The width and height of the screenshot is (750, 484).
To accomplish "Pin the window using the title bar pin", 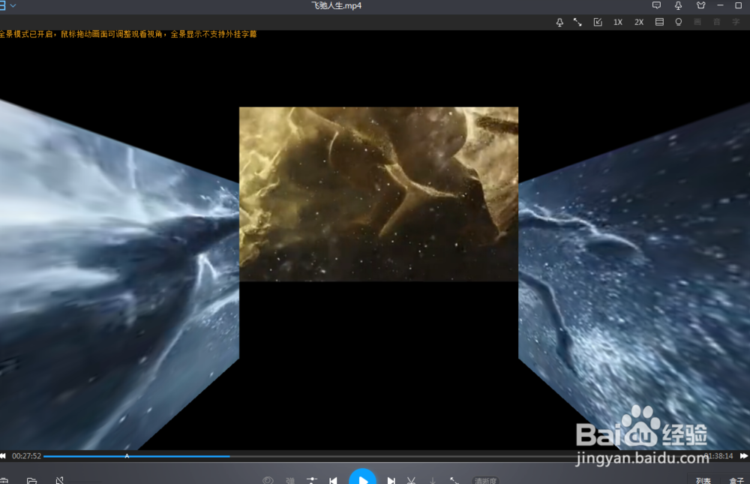I will click(x=678, y=5).
